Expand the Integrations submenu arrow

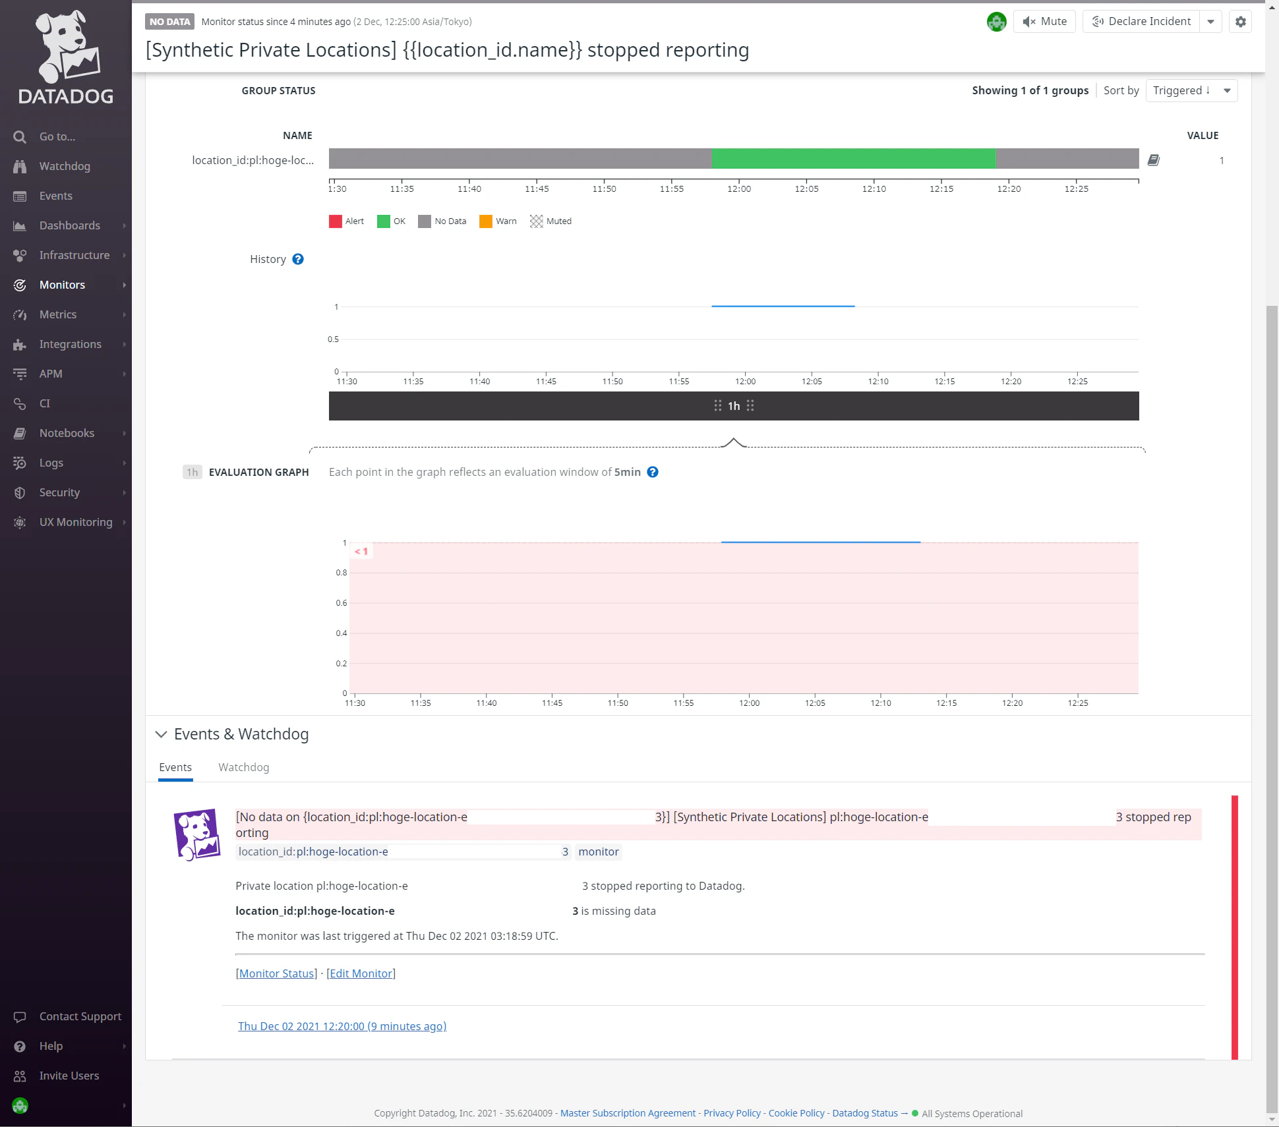tap(124, 345)
